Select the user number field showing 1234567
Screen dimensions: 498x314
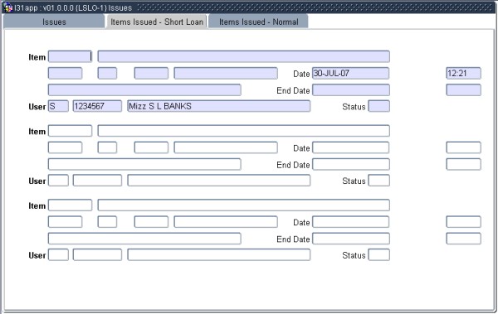click(x=97, y=106)
